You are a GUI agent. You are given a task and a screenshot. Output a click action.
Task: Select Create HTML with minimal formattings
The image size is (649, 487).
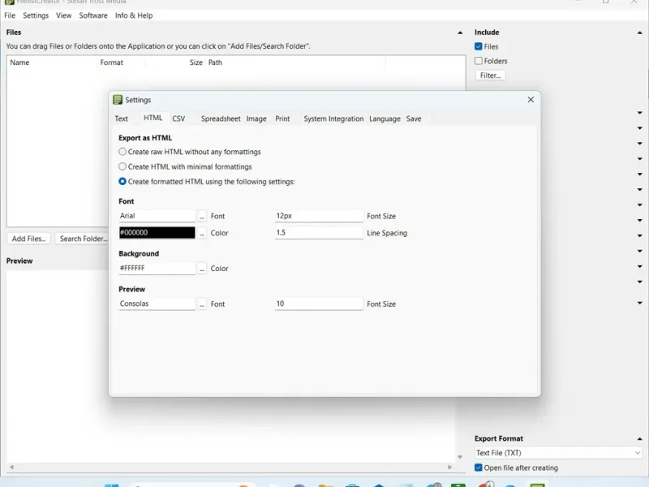122,166
